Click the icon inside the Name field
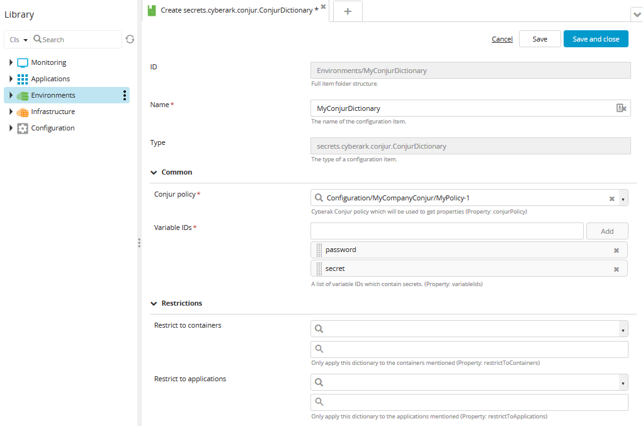This screenshot has height=426, width=643. (x=621, y=108)
